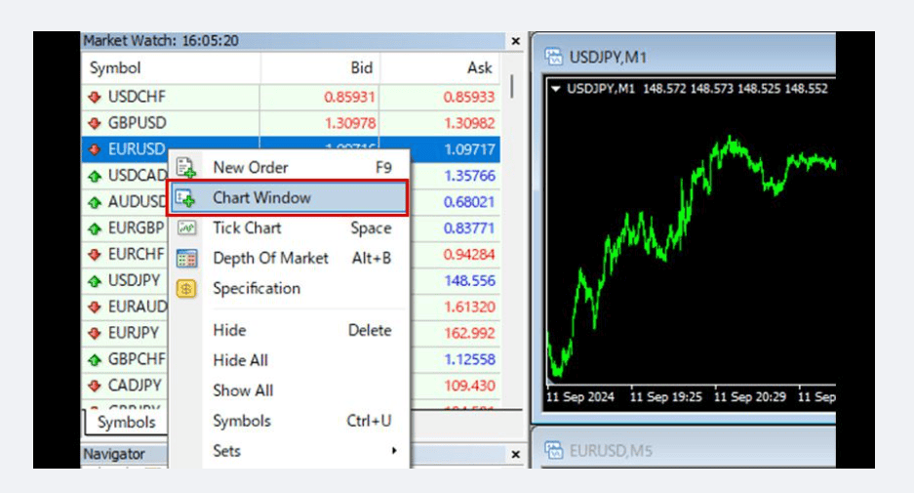914x493 pixels.
Task: Click the EURUSD,M5 chart window icon
Action: point(554,450)
